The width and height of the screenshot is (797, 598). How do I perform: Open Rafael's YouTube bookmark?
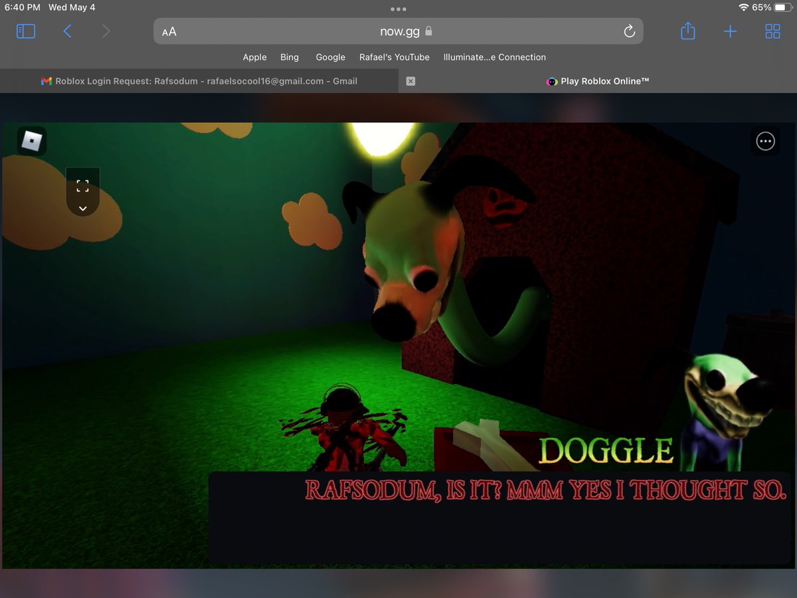(x=395, y=57)
